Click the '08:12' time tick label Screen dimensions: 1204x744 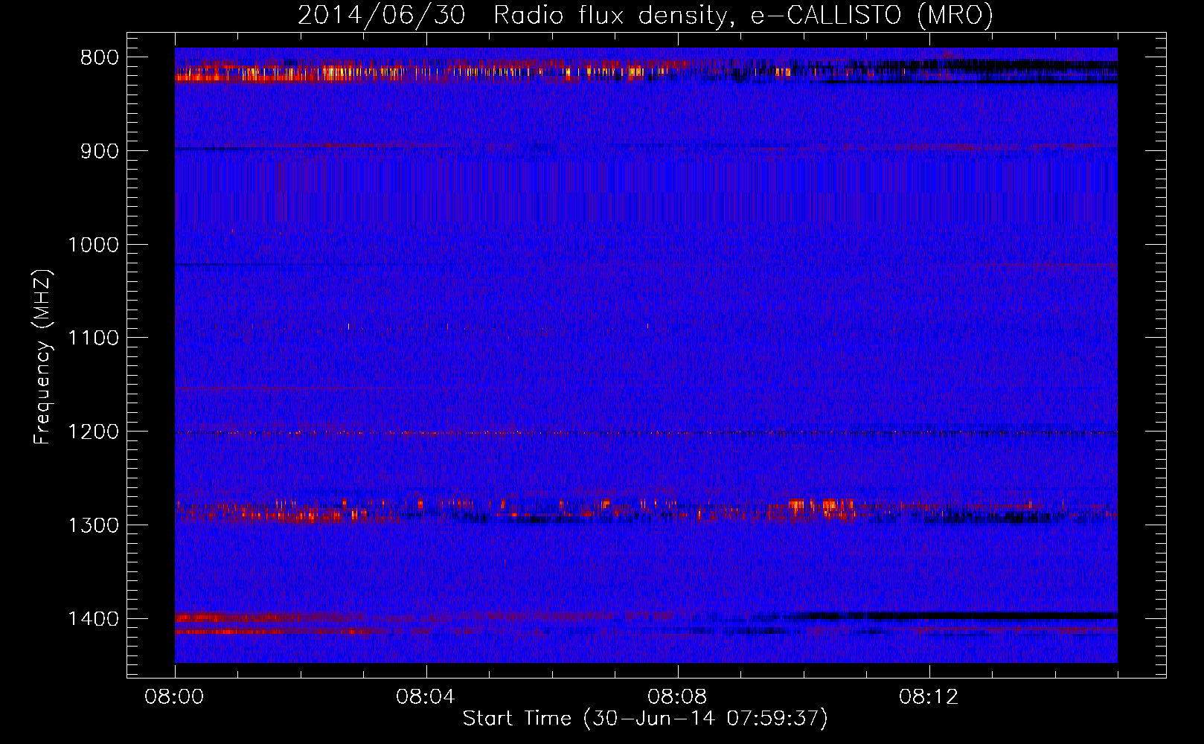click(929, 697)
